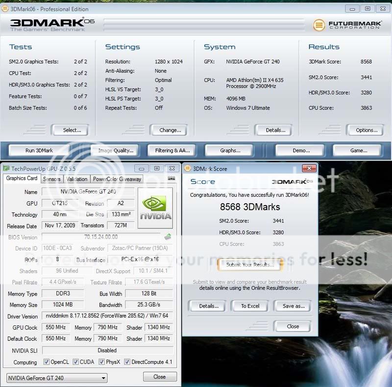392x387 pixels.
Task: Open the Validation tab in GPU-Z
Action: point(77,179)
